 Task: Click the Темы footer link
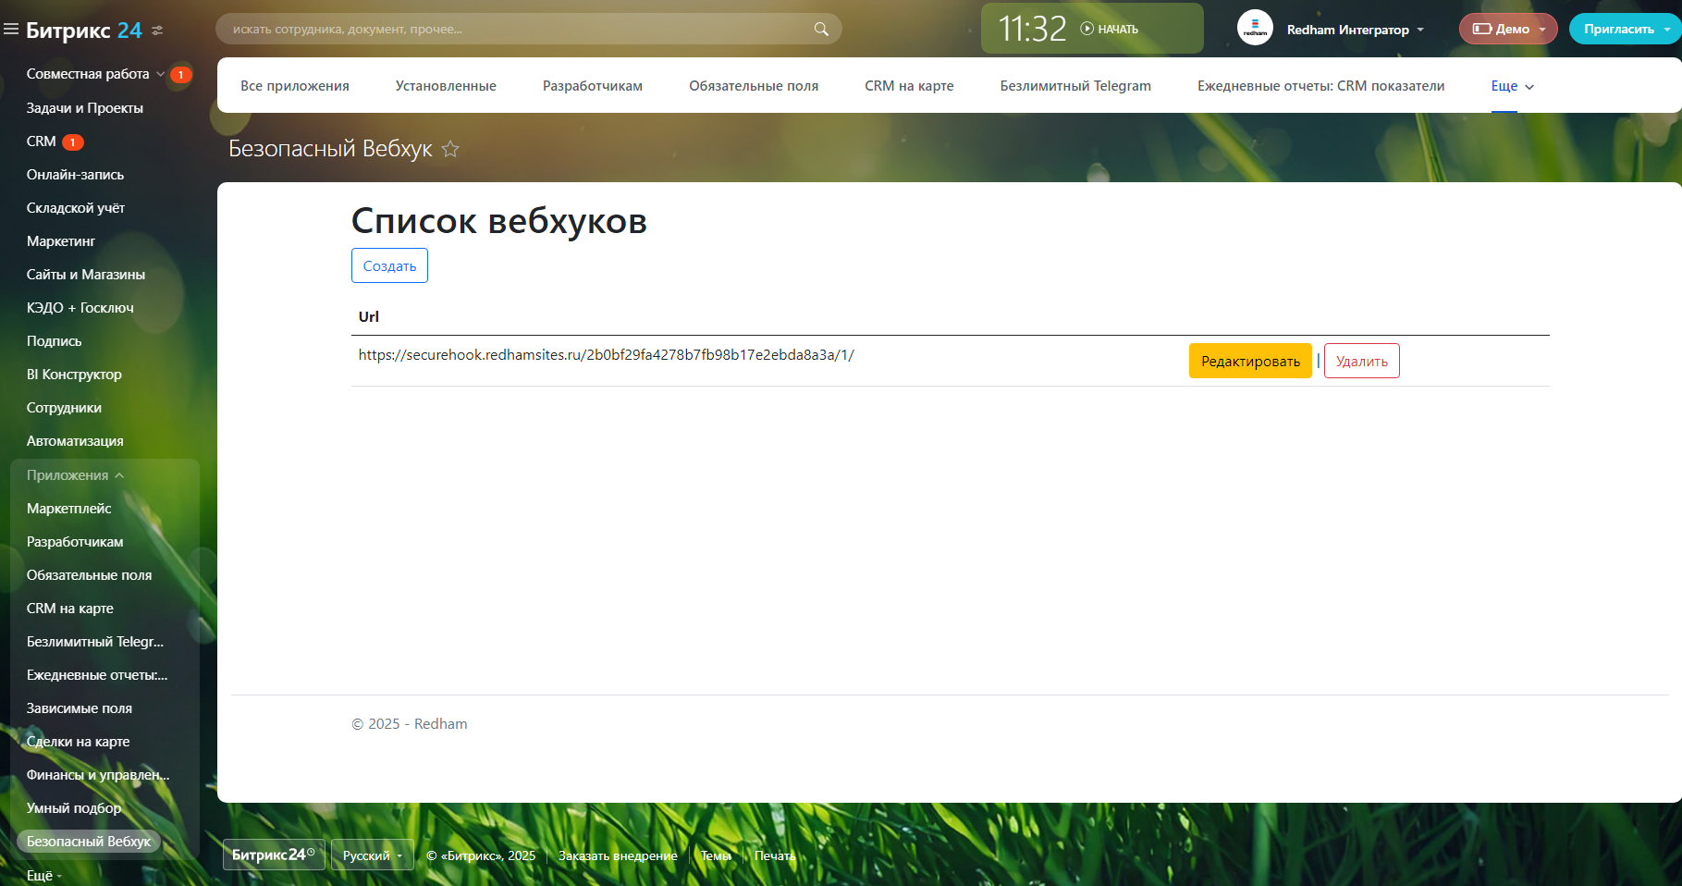716,855
